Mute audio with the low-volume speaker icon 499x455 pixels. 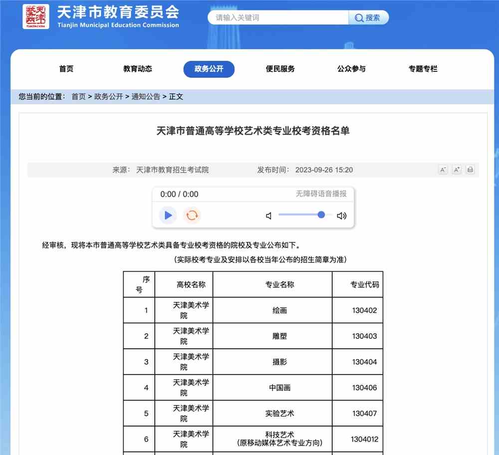point(268,216)
